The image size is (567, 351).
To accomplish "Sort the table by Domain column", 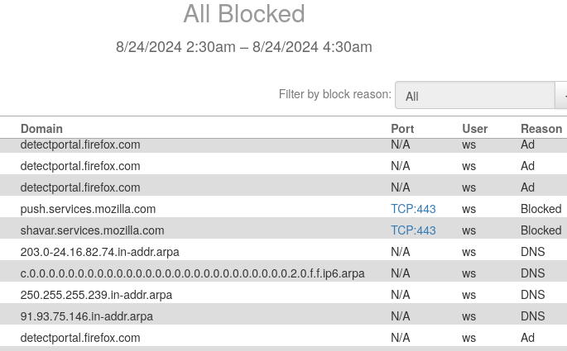I will point(41,129).
